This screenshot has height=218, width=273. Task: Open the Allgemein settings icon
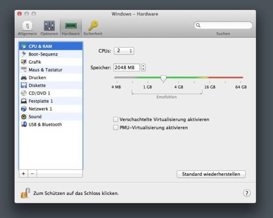pyautogui.click(x=27, y=26)
